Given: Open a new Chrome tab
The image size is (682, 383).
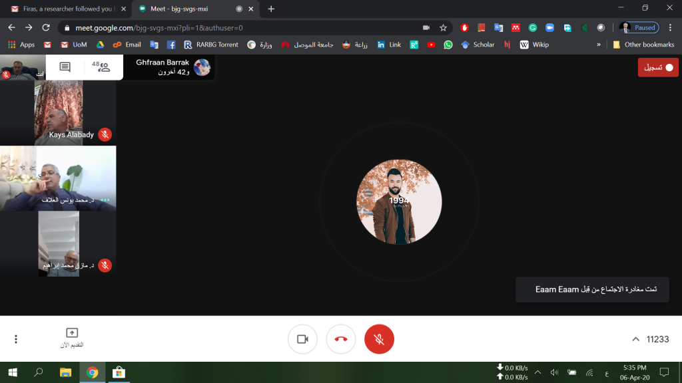Looking at the screenshot, I should coord(271,9).
